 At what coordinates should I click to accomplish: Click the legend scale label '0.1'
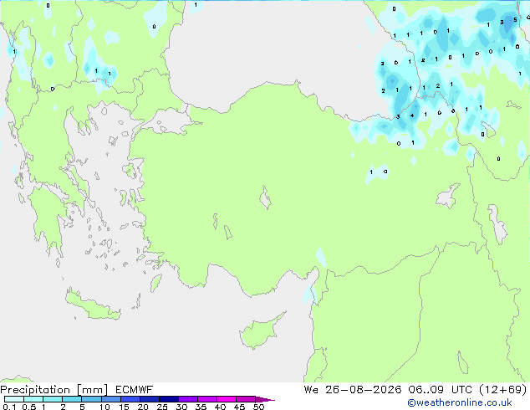click(x=9, y=407)
